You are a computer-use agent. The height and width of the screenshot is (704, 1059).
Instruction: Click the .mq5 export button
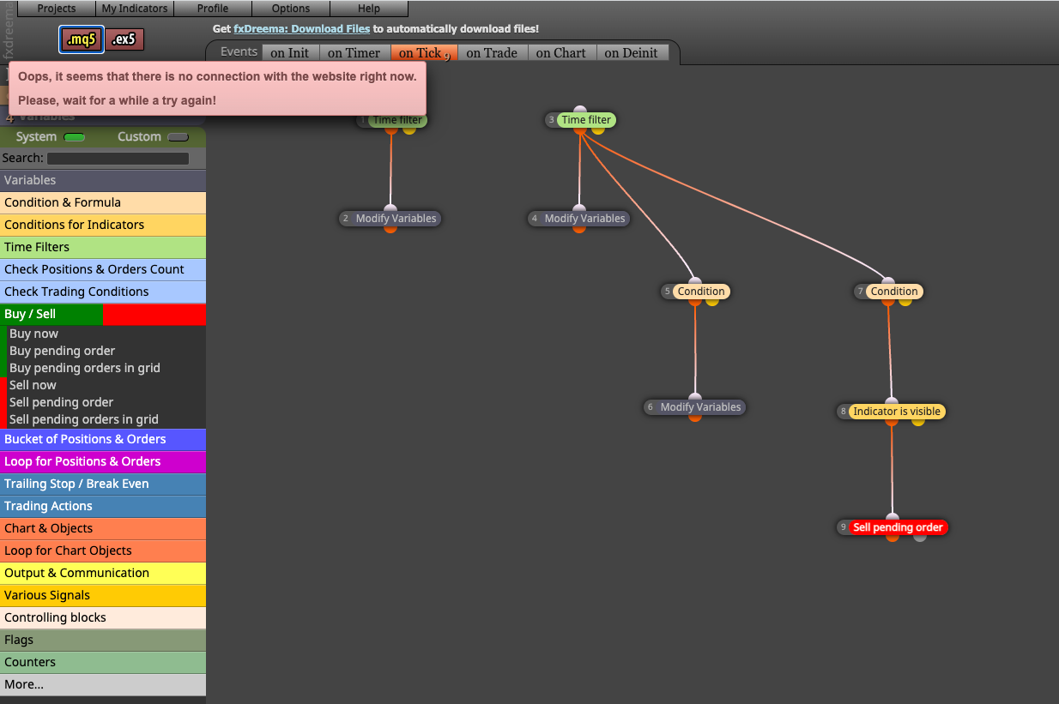coord(82,39)
